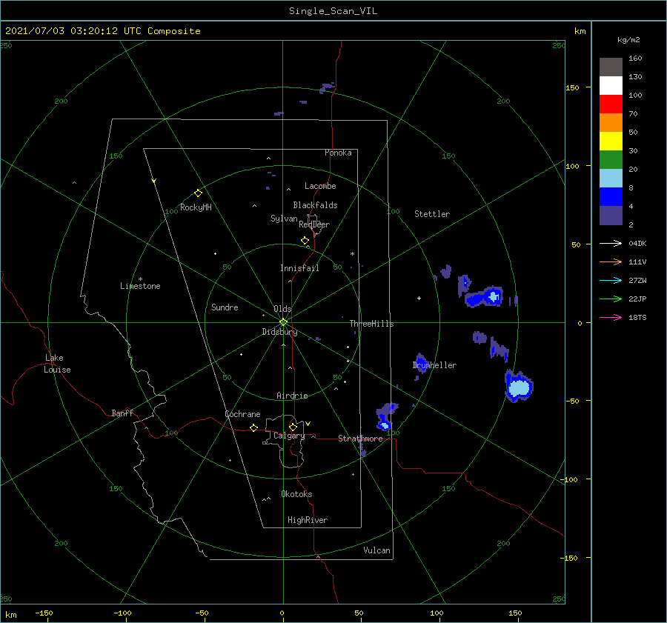Pick the light blue 8-20 legend swatch

[611, 179]
